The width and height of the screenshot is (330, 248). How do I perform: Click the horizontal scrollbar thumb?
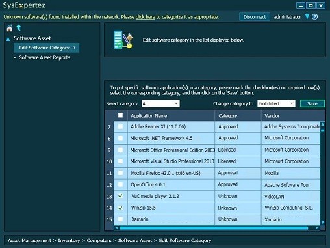click(214, 228)
